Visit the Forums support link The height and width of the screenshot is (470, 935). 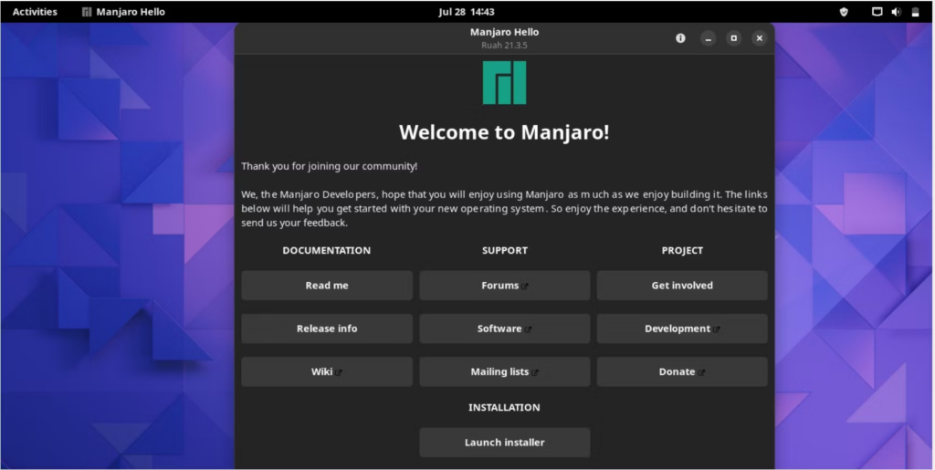tap(504, 286)
